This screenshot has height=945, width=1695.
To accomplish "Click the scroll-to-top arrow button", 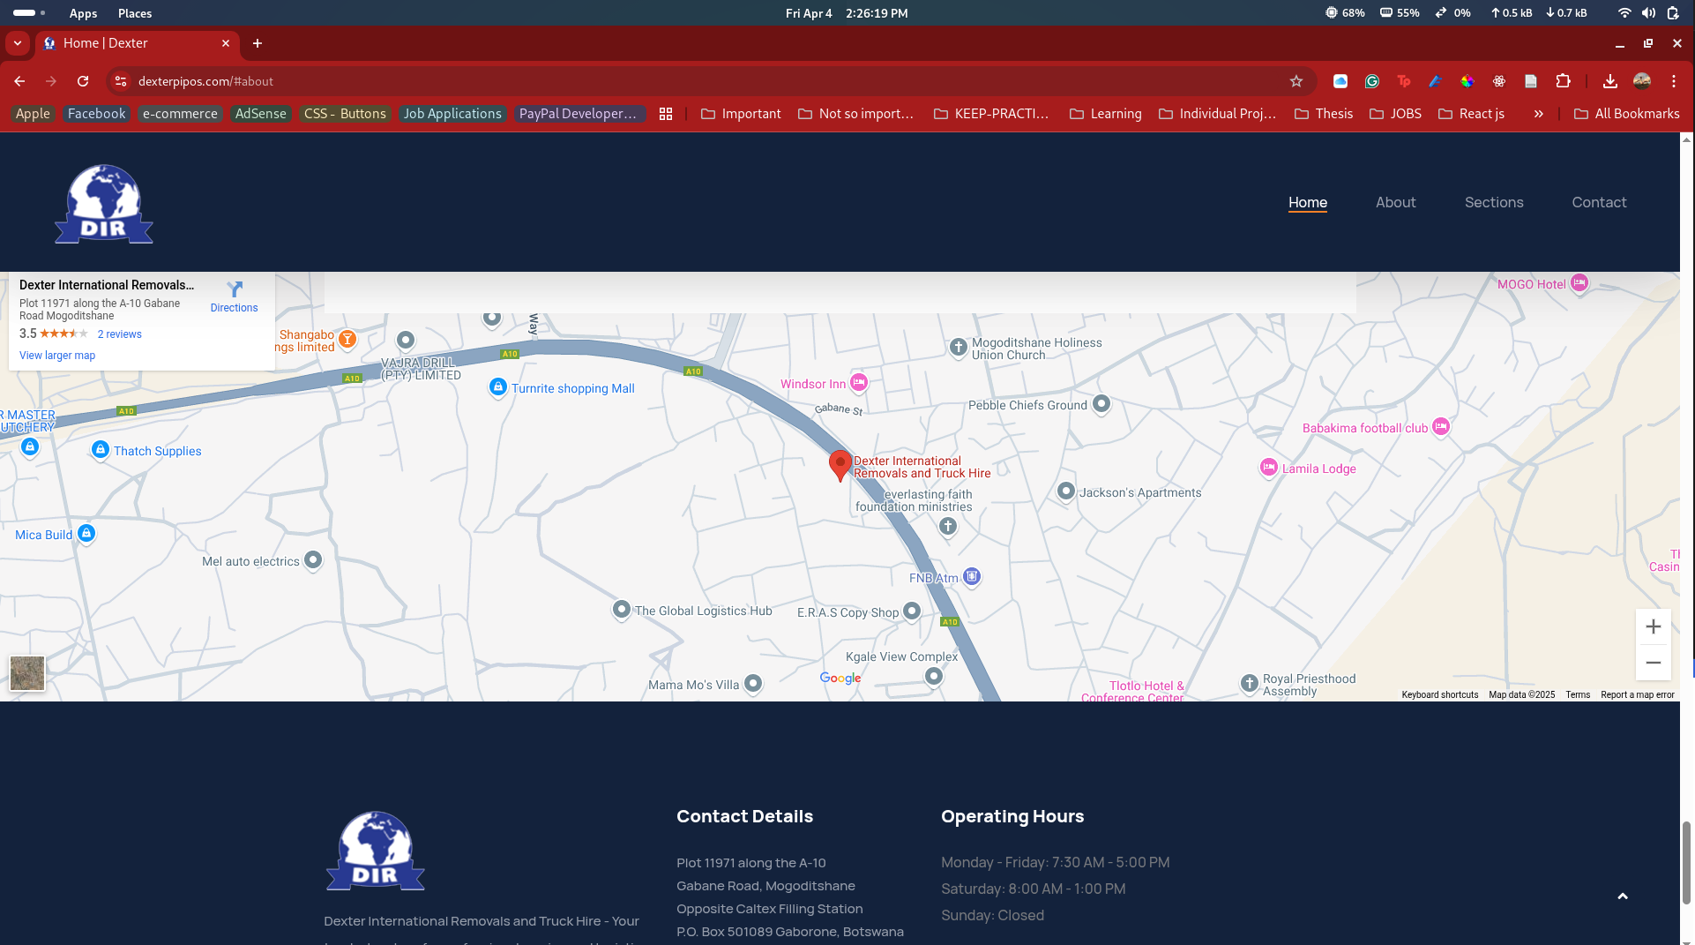I will pos(1622,896).
